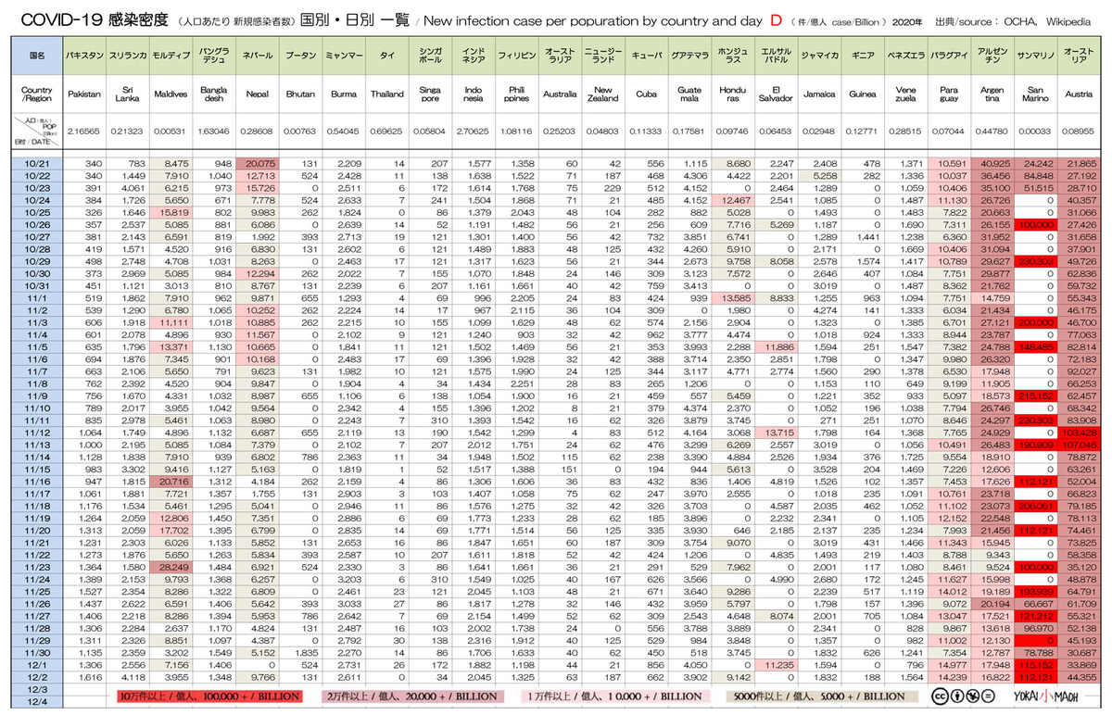Click the Cuba column header
This screenshot has width=1112, height=715.
coord(646,94)
